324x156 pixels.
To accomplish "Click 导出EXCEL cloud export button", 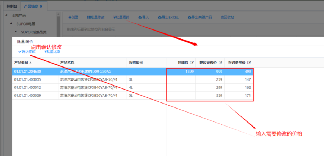I will click(x=168, y=17).
